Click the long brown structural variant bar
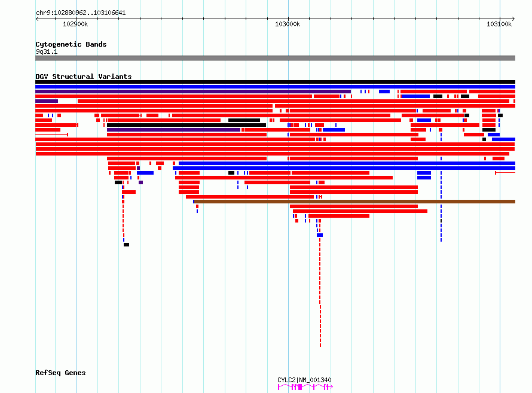The width and height of the screenshot is (532, 393). pos(354,202)
